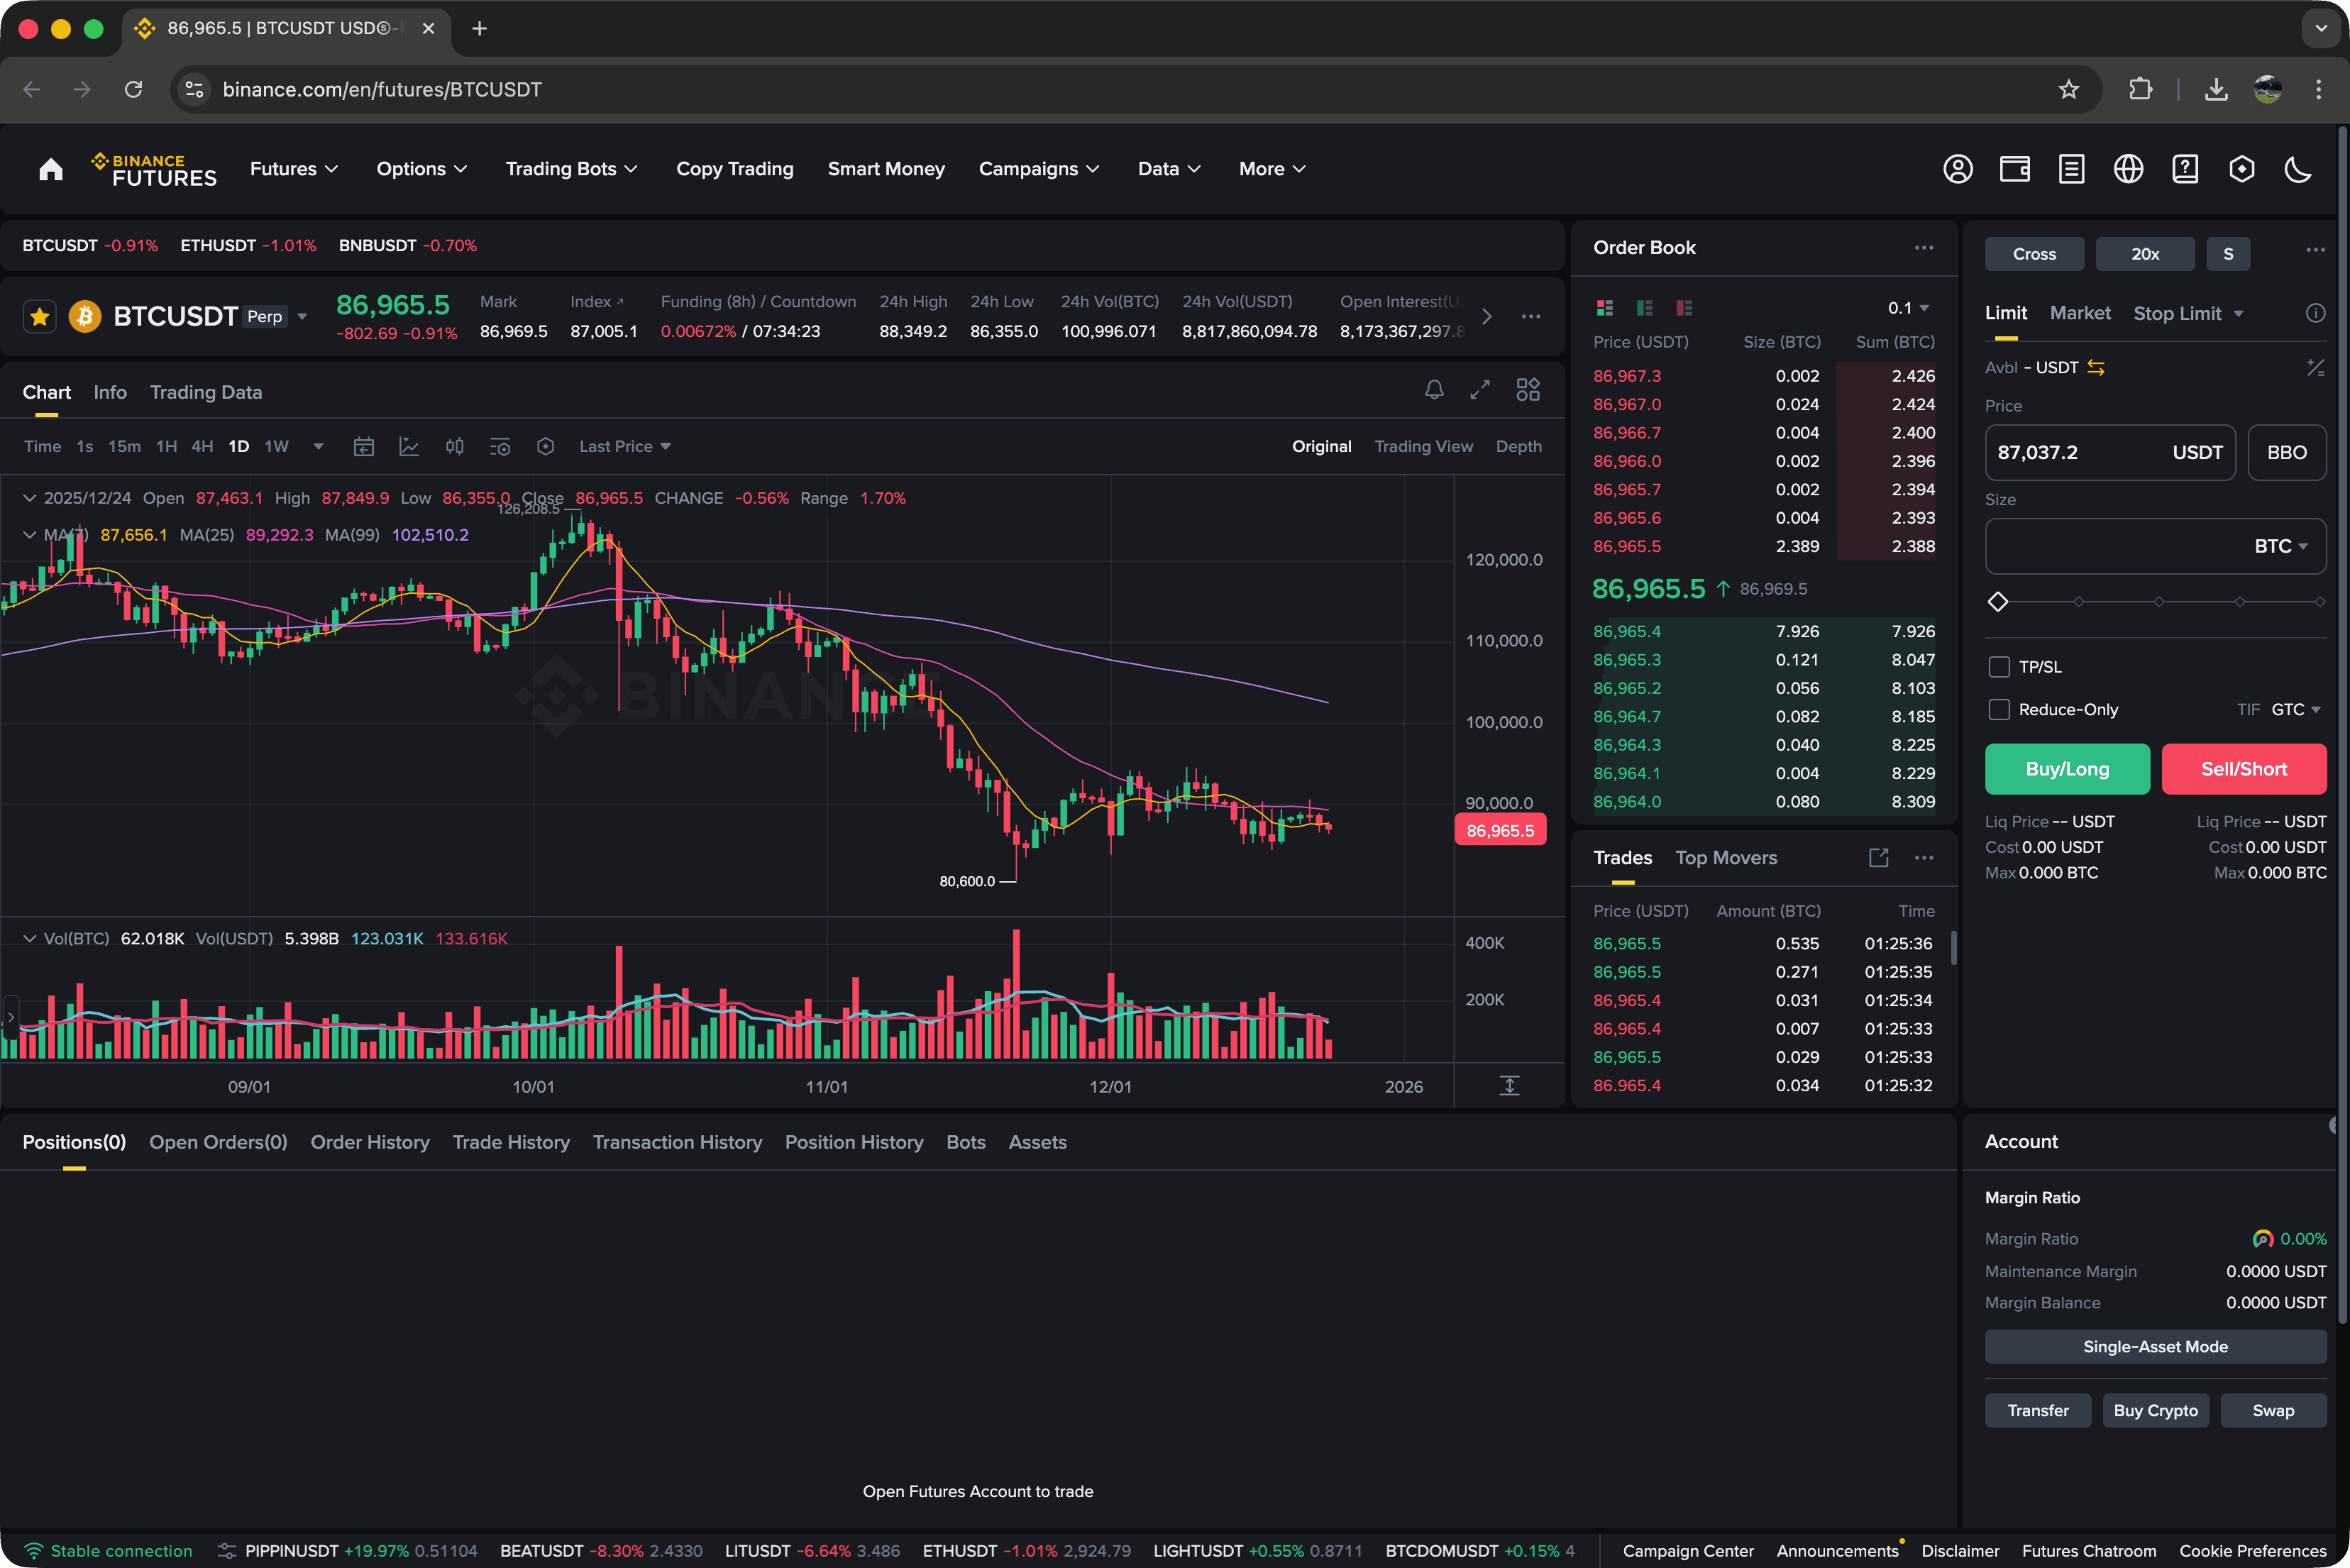Viewport: 2350px width, 1568px height.
Task: Bookmark page with star icon
Action: [x=2069, y=89]
